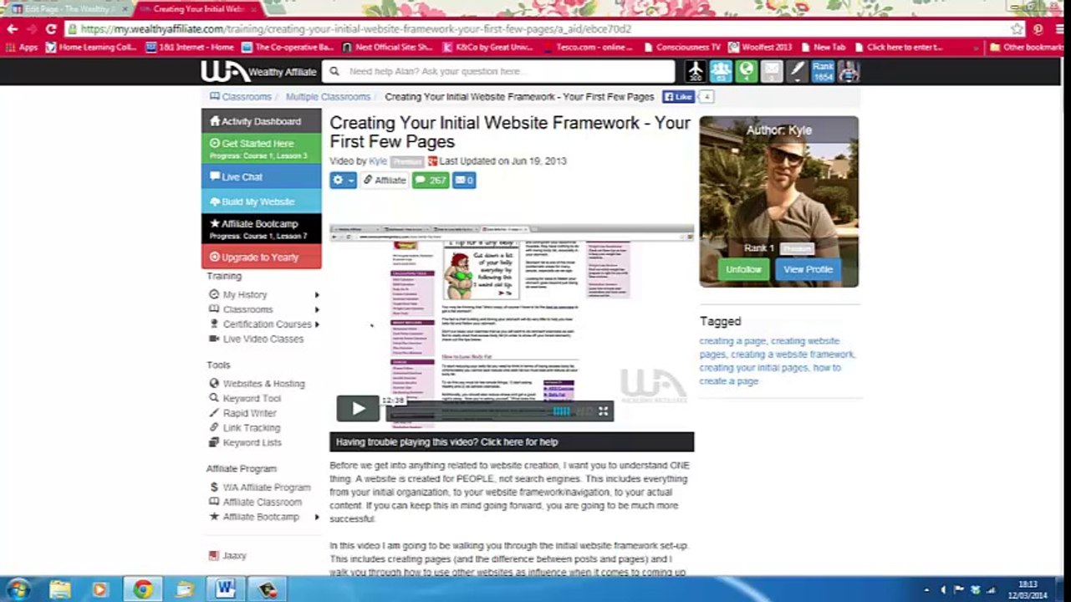Click the browser address bar
This screenshot has height=602, width=1071.
click(x=535, y=28)
